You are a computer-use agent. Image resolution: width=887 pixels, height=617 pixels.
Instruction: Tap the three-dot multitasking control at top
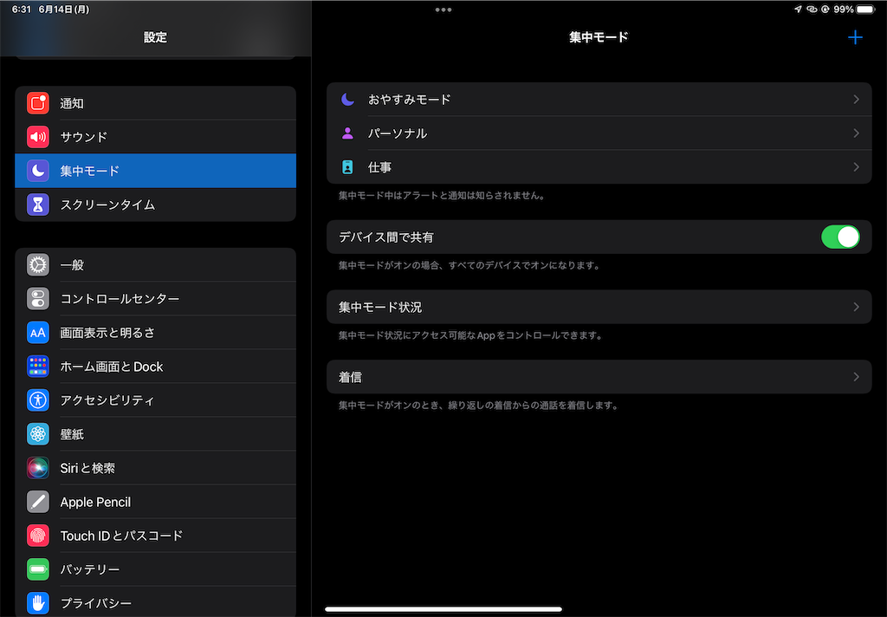click(x=443, y=10)
